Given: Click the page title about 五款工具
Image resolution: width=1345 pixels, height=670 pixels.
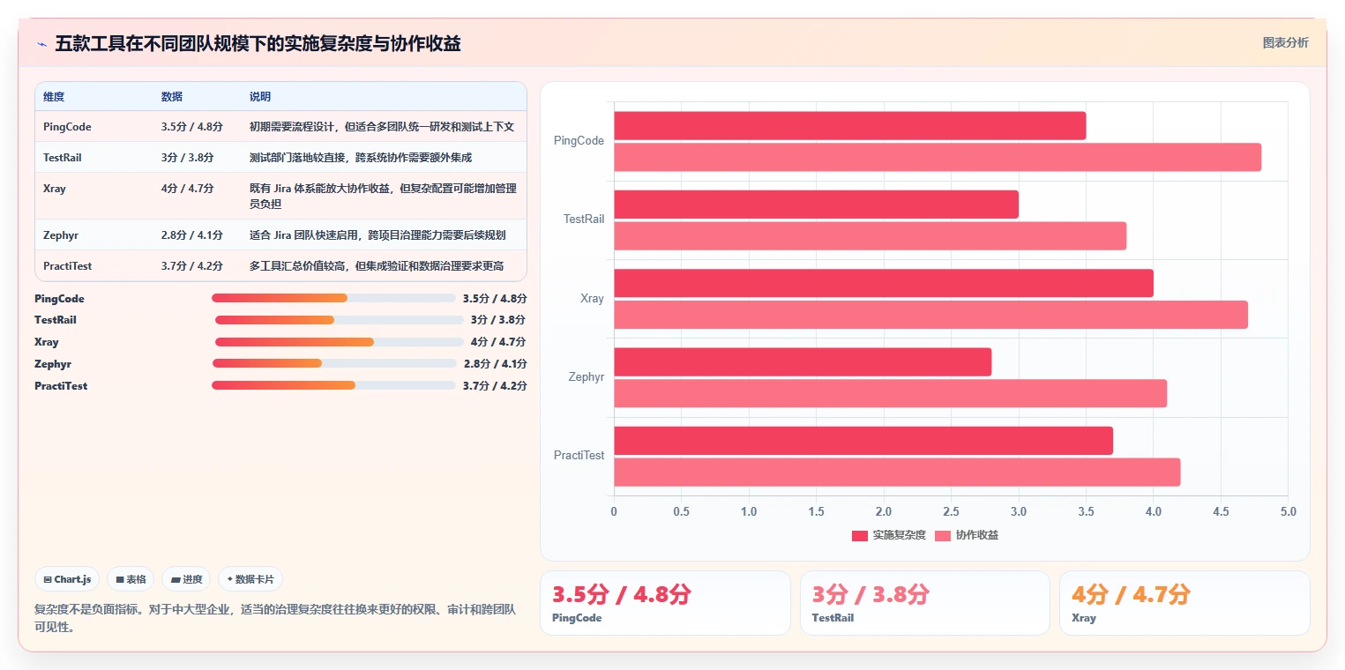Looking at the screenshot, I should (x=258, y=44).
